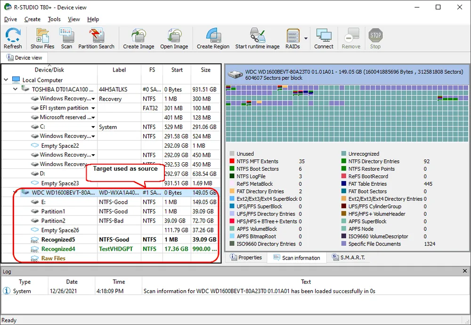Select the Raw Files entry

(x=111, y=258)
